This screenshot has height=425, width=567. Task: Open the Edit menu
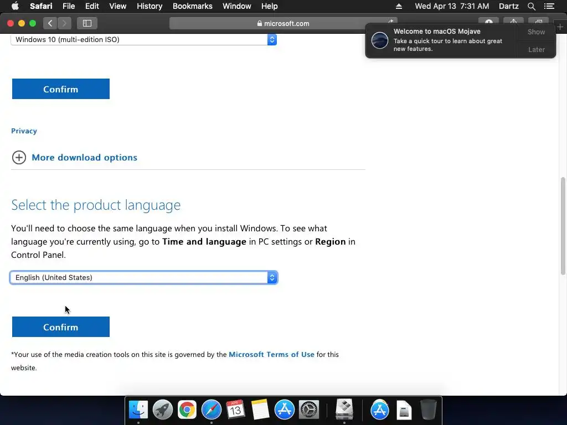(x=92, y=6)
